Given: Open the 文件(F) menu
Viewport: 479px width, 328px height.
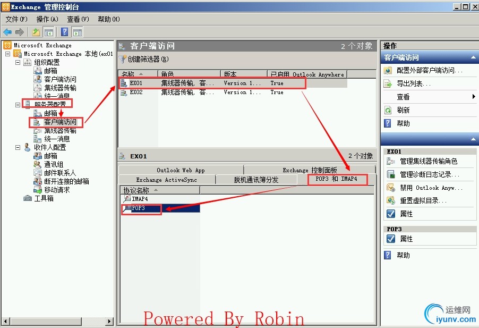Looking at the screenshot, I should (x=16, y=19).
